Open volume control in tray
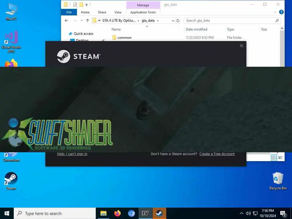 (248, 213)
